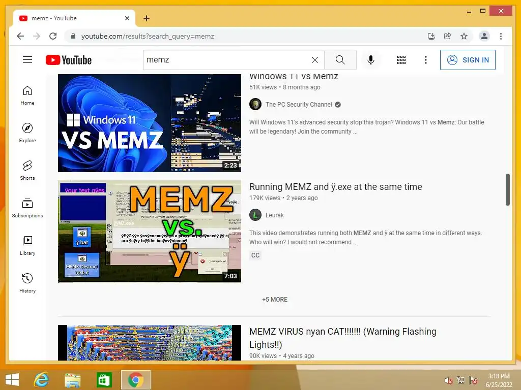
Task: Select the memz - YouTube tab
Action: [x=74, y=18]
